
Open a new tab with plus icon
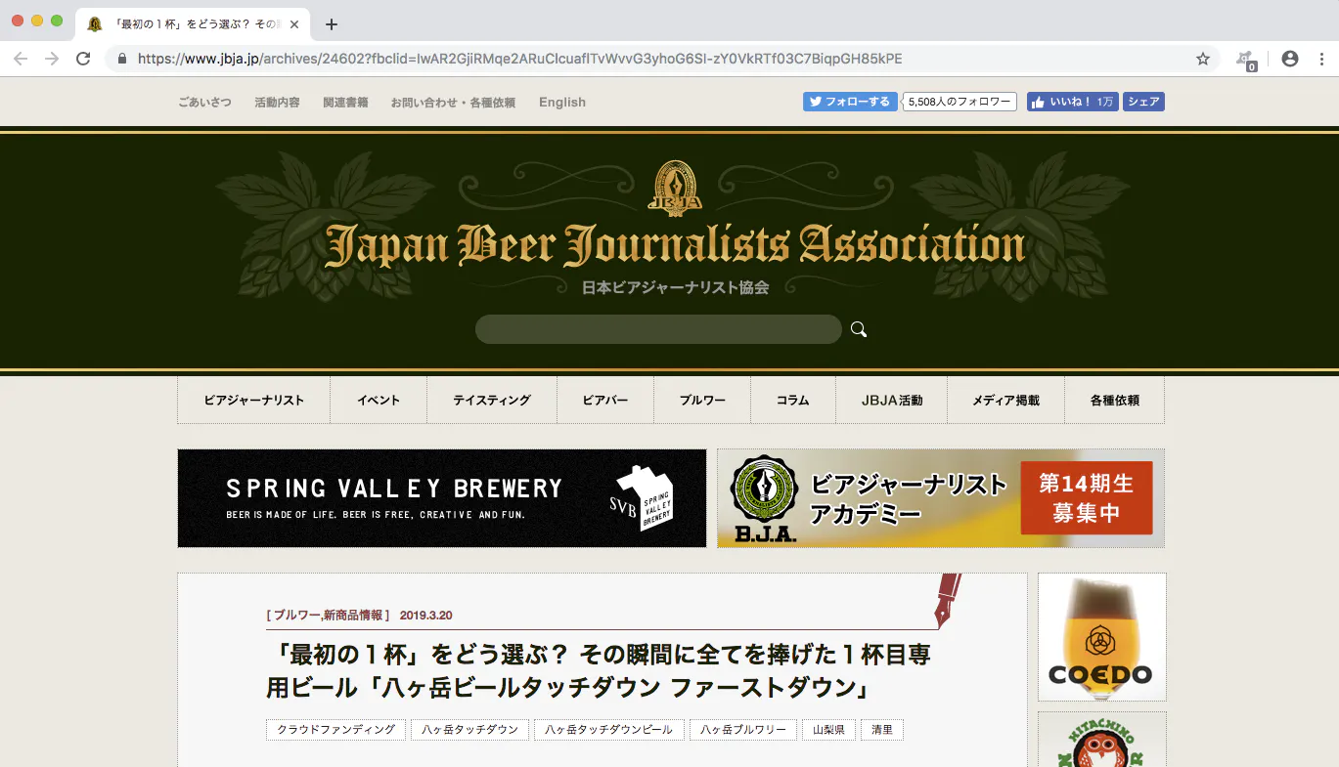point(332,24)
